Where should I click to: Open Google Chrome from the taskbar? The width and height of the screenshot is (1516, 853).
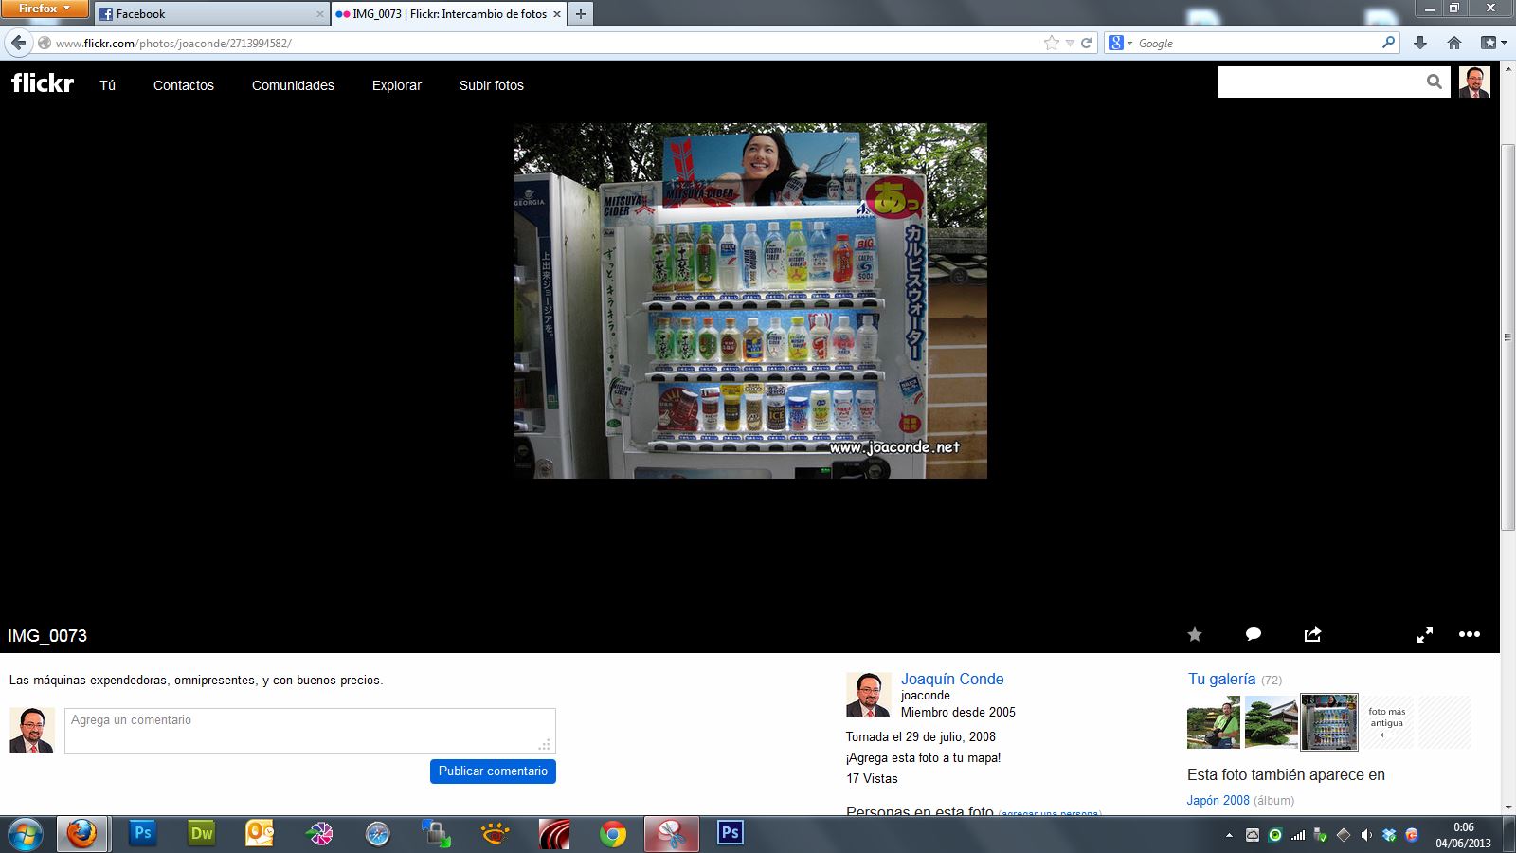pyautogui.click(x=613, y=834)
